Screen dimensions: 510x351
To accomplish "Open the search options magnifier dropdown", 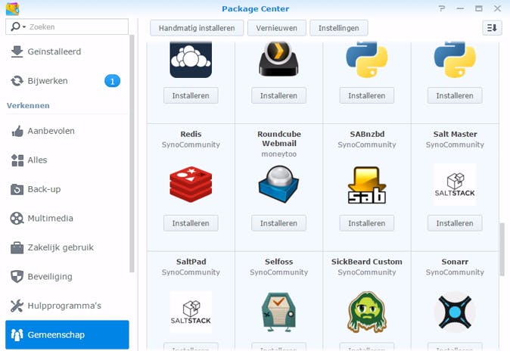I will (18, 26).
